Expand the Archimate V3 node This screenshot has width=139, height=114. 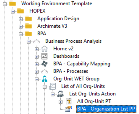[x=21, y=27]
